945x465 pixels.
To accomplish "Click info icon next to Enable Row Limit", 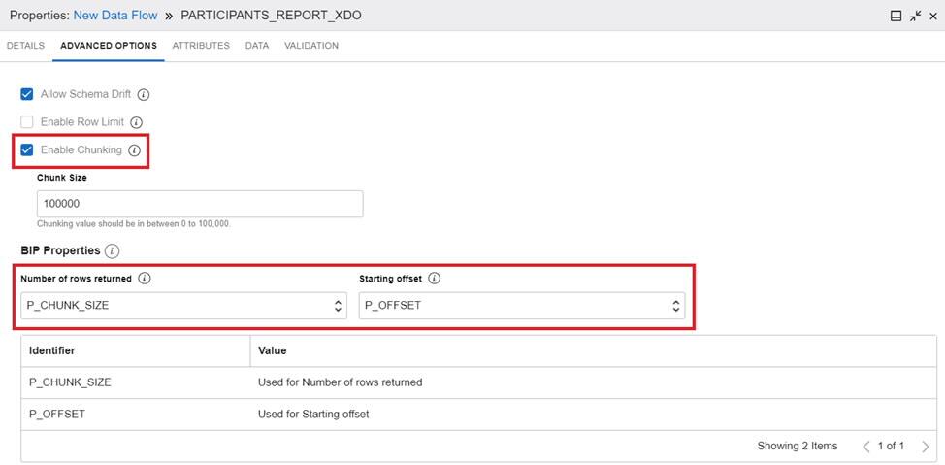I will click(x=137, y=122).
